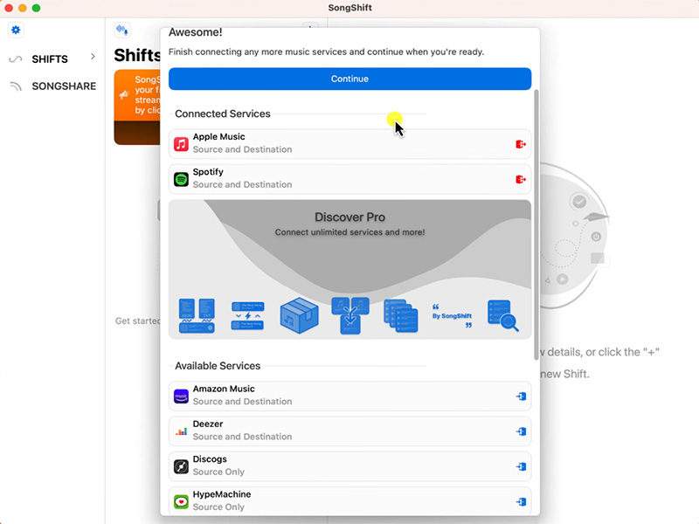Viewport: 699px width, 524px height.
Task: Select the HypeMachine available service row
Action: tap(350, 501)
